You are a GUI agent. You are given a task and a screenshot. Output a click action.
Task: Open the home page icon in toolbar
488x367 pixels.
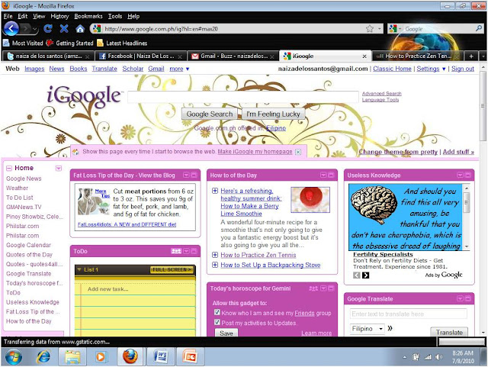[80, 29]
